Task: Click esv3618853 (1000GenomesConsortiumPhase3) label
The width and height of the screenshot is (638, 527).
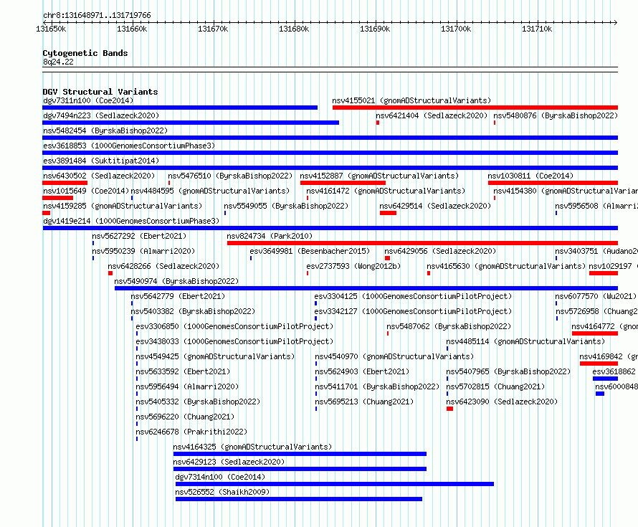Action: point(129,146)
